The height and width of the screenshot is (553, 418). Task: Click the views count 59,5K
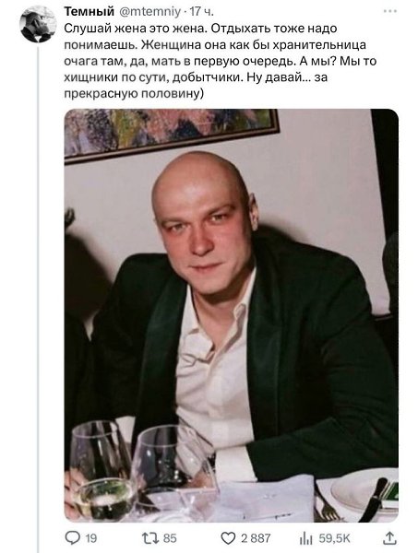[x=334, y=538]
